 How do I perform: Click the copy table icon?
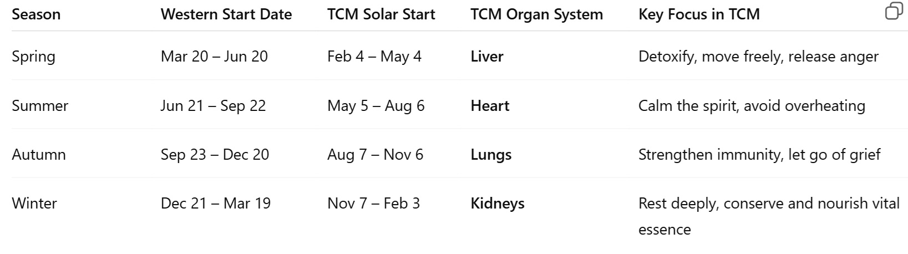(894, 11)
